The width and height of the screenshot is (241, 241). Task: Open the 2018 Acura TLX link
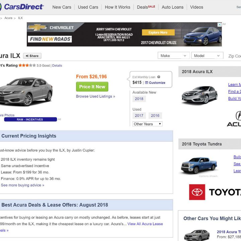coord(229,232)
